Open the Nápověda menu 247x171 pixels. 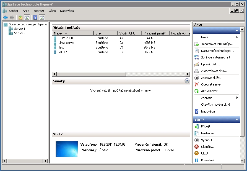tap(67, 11)
